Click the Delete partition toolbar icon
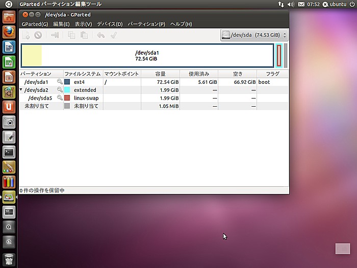Viewport: 357px width, 268px height. (38, 35)
